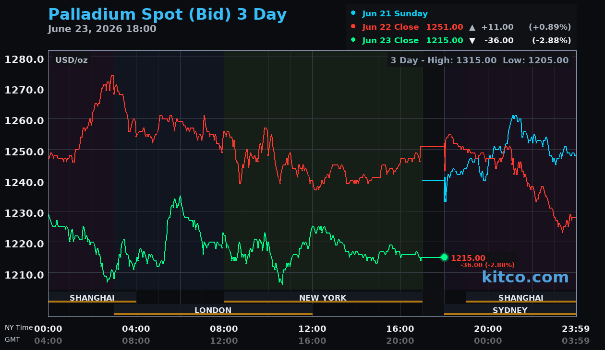Click the 1270.0 price axis label
Viewport: 605px width, 350px height.
24,90
